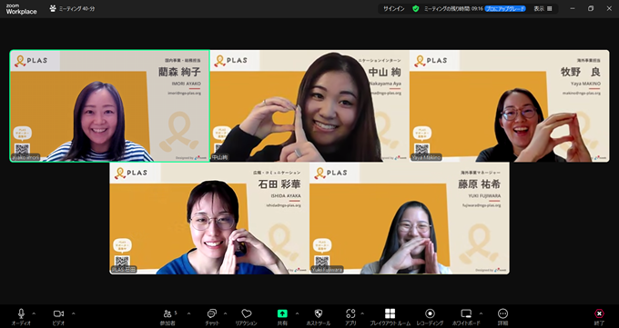This screenshot has width=619, height=328.
Task: Click name label Yuki Fujiwara
Action: tap(327, 270)
